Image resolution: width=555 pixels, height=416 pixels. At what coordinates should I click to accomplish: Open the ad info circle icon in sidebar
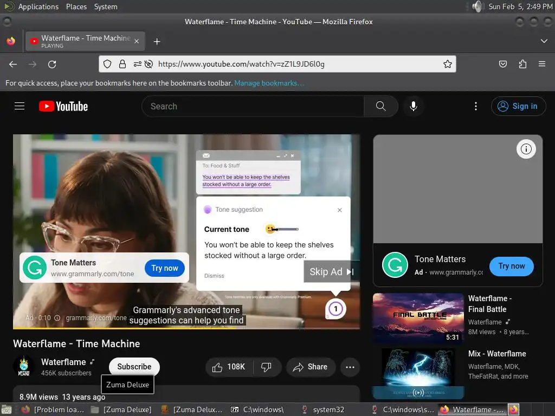[x=526, y=149]
